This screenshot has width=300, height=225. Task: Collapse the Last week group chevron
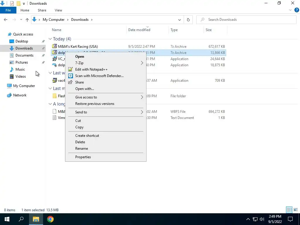click(50, 73)
